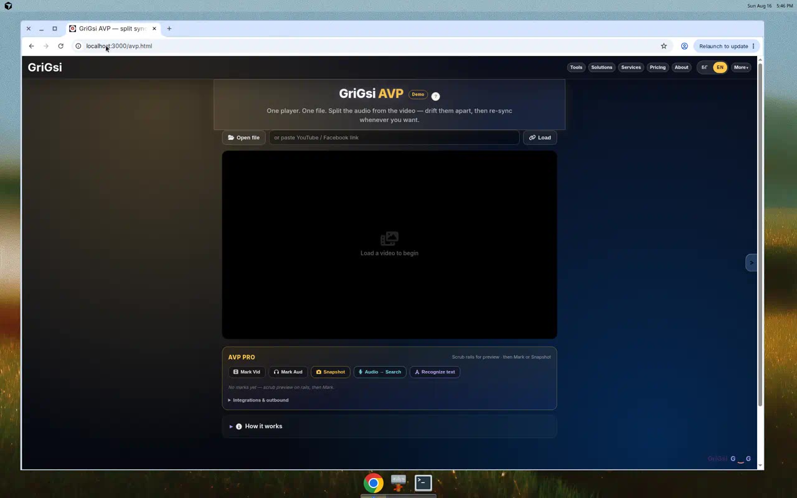Click the Load link button

[540, 138]
